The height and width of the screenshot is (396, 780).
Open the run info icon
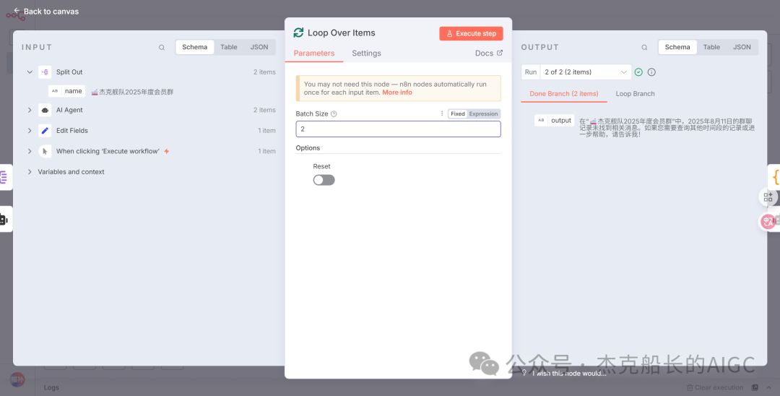point(651,72)
